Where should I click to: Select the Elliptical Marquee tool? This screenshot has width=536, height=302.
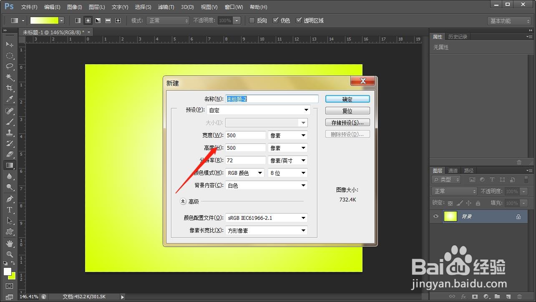[x=9, y=55]
